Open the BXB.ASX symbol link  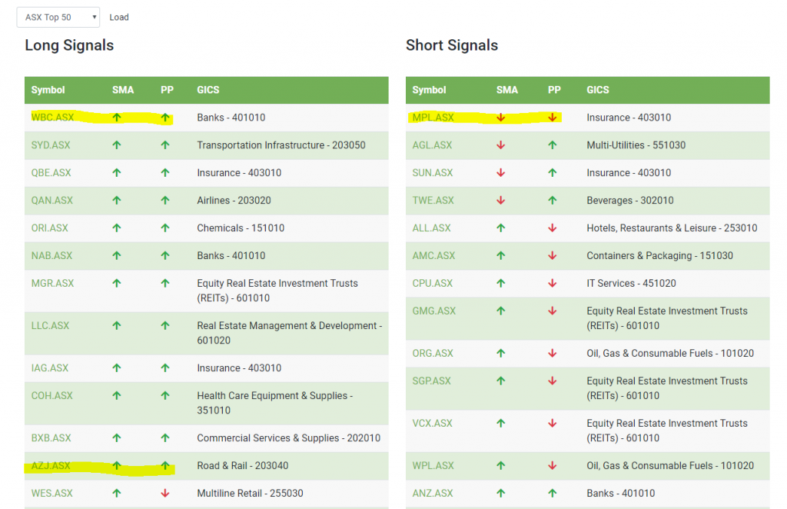pos(51,437)
